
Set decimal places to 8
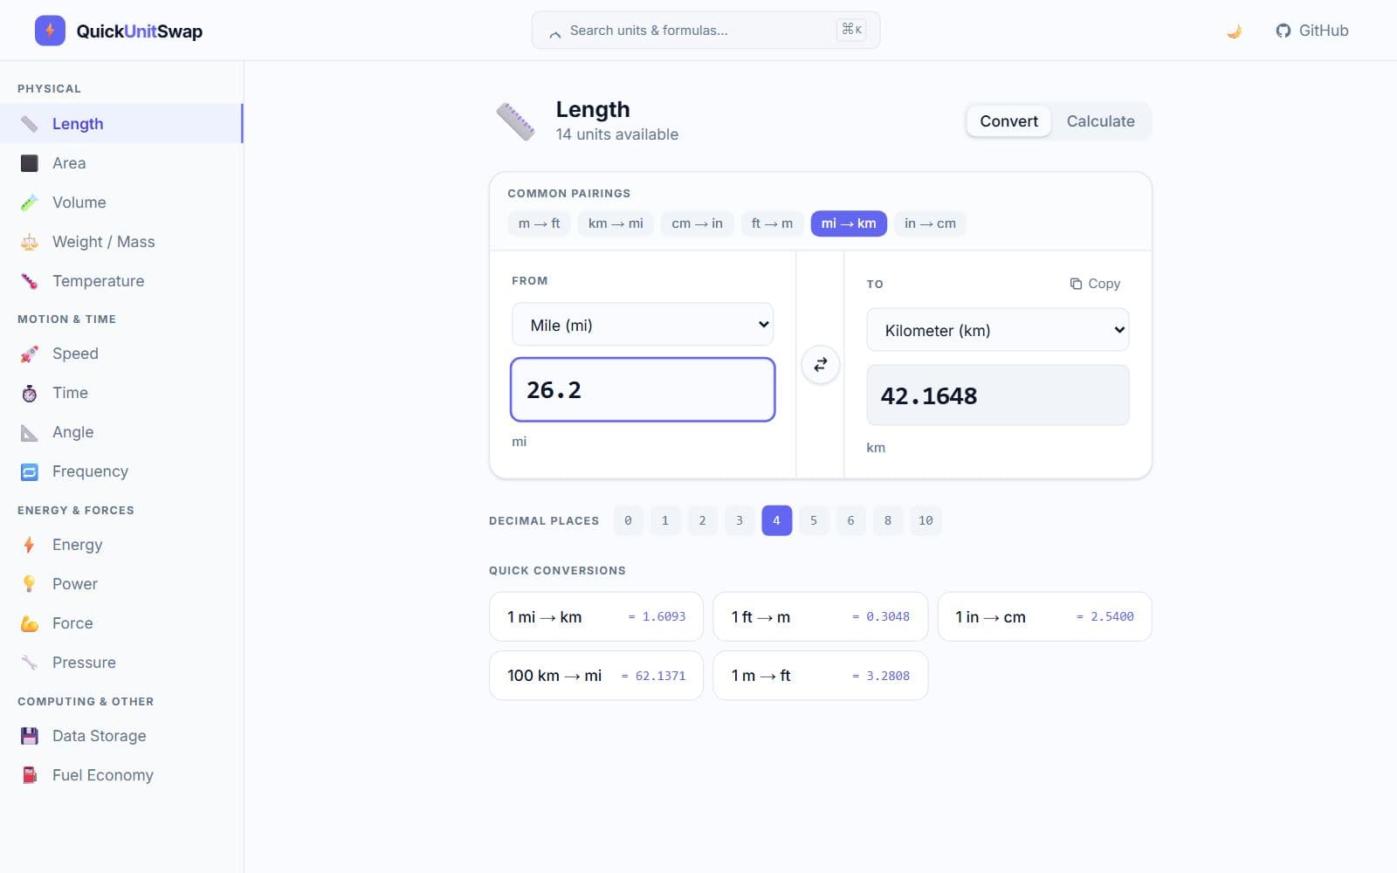click(x=888, y=520)
